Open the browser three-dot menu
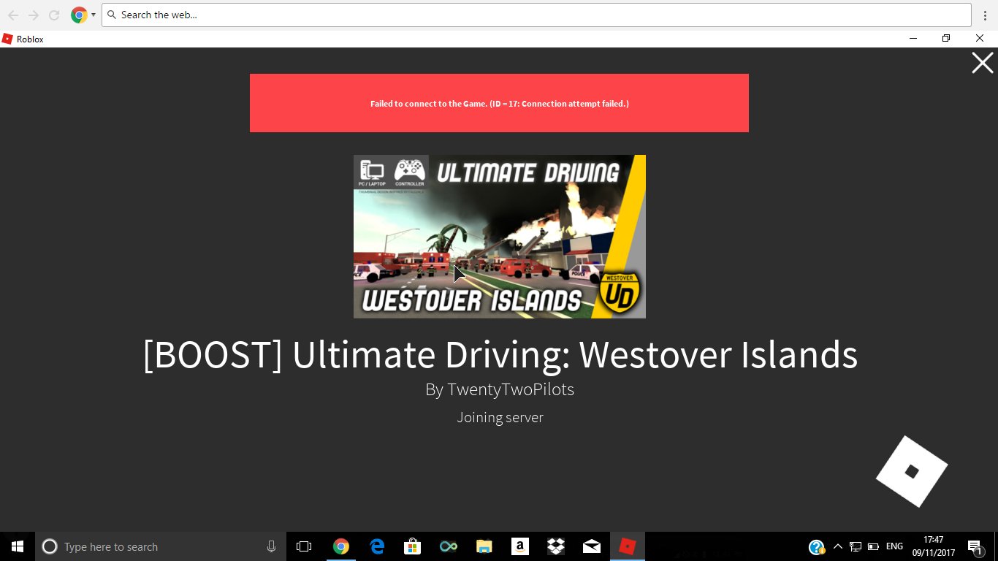The height and width of the screenshot is (561, 998). [x=986, y=15]
